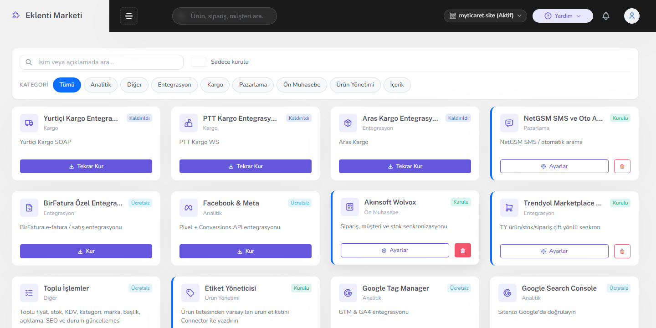Click the Google Tag Manager plugin title
656x328 pixels.
[x=396, y=288]
